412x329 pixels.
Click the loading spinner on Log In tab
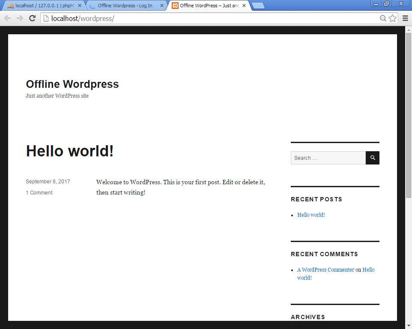(x=92, y=6)
